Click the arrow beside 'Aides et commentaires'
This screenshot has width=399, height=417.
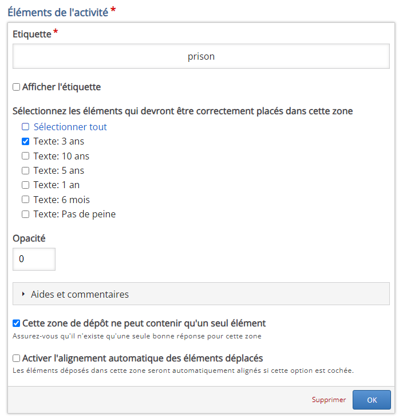(x=23, y=294)
